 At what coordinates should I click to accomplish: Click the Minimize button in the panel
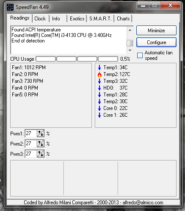pos(156,31)
